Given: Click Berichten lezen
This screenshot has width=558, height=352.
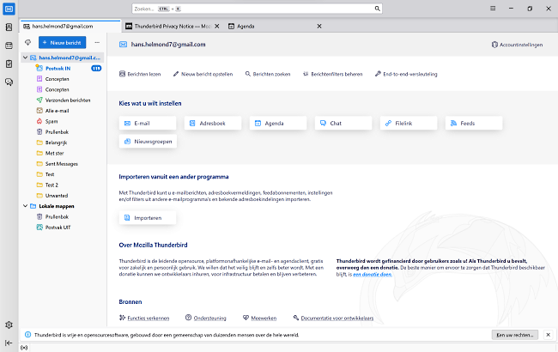Looking at the screenshot, I should pyautogui.click(x=140, y=74).
